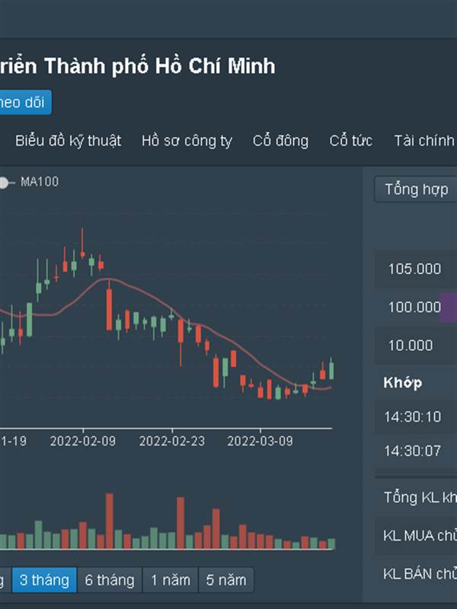Click the 105.000 price cell

pyautogui.click(x=414, y=269)
